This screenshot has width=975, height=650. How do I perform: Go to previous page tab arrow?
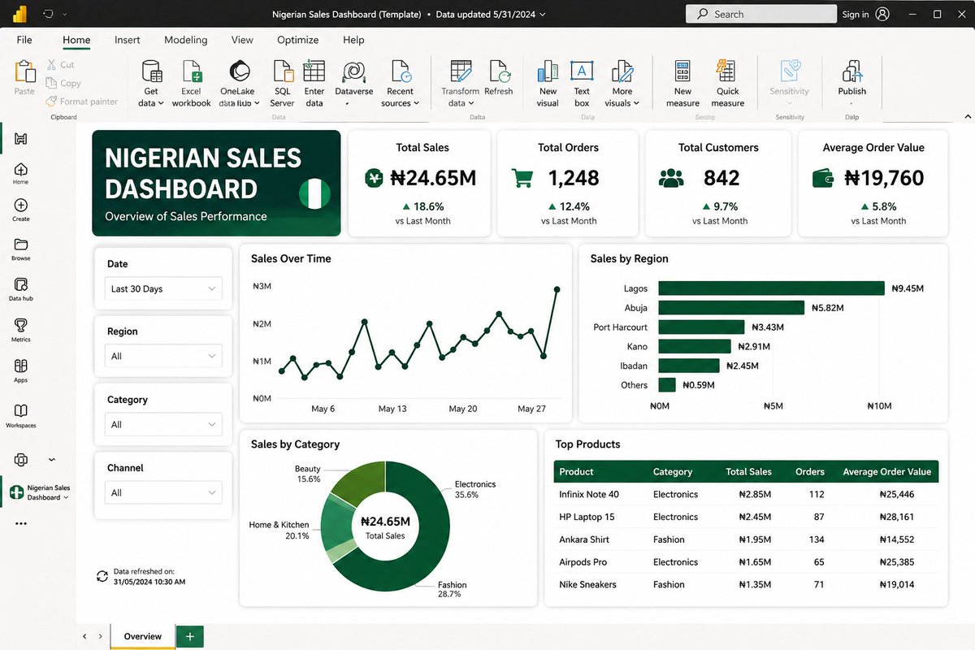pyautogui.click(x=85, y=636)
